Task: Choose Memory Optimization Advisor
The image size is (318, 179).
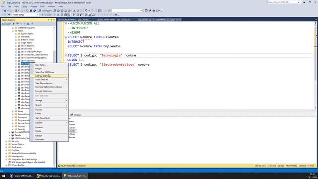Action: point(49,87)
